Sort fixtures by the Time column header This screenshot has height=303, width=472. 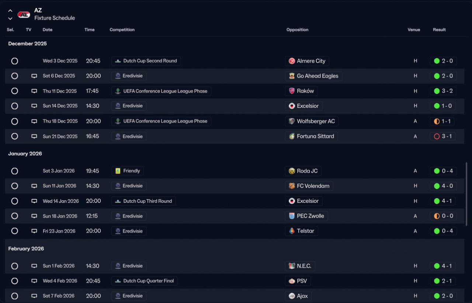coord(90,30)
